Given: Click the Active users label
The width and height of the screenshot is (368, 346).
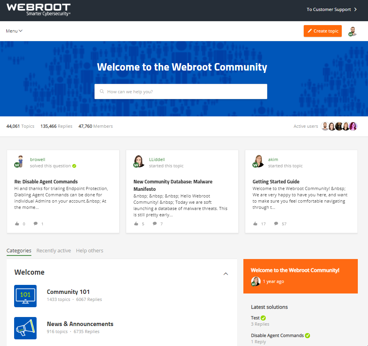Looking at the screenshot, I should click(x=306, y=126).
